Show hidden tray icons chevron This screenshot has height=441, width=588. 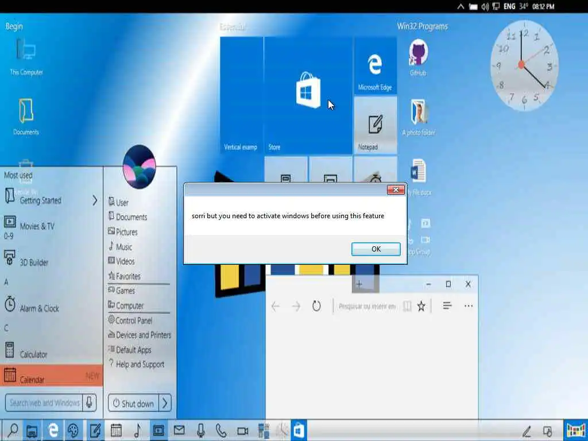click(461, 6)
